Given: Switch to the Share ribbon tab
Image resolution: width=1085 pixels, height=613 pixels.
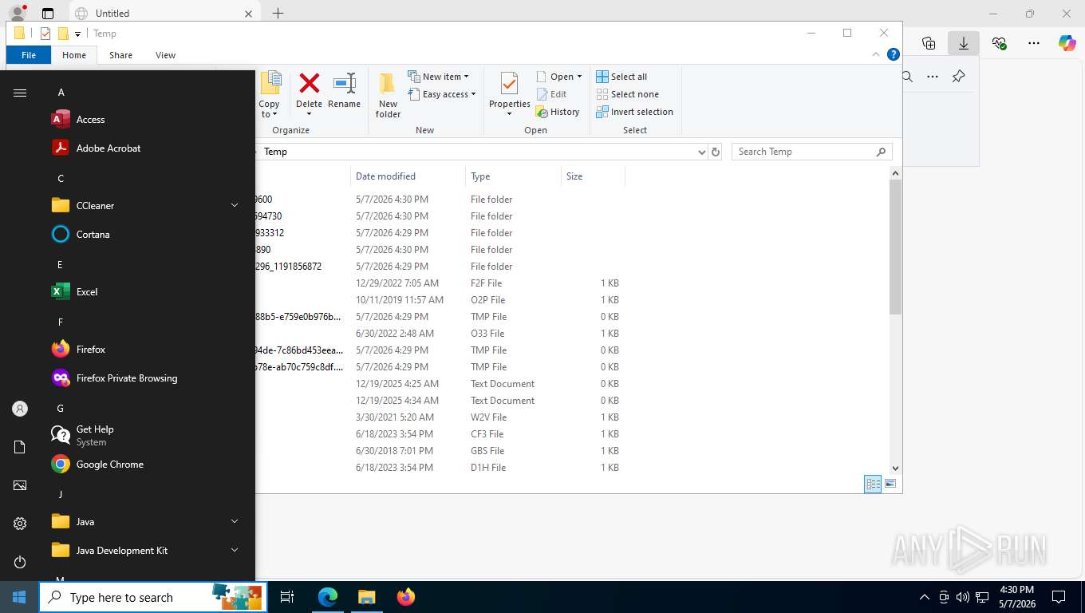Looking at the screenshot, I should click(121, 55).
